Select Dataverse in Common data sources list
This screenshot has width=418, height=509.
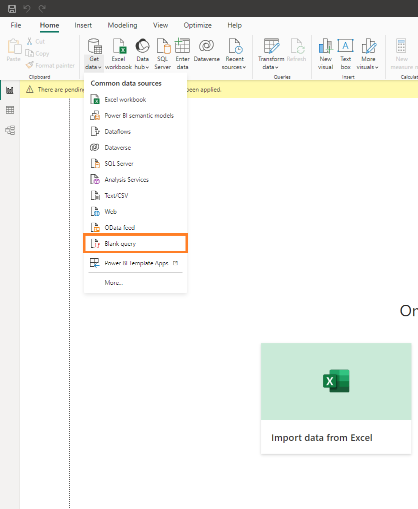tap(135, 147)
